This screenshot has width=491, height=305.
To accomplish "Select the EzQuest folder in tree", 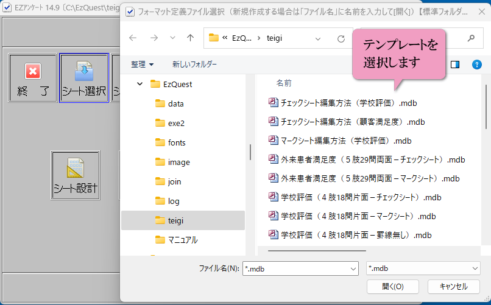I will pyautogui.click(x=171, y=84).
